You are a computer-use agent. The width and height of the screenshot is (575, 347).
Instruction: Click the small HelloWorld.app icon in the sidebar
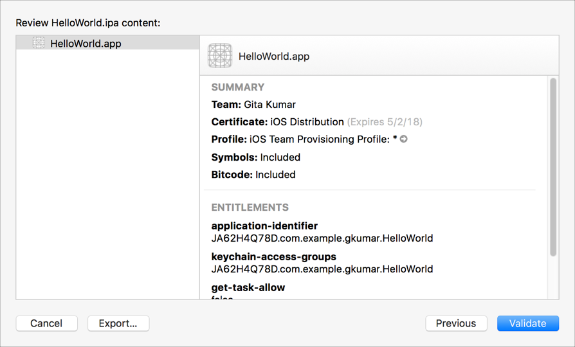(39, 43)
